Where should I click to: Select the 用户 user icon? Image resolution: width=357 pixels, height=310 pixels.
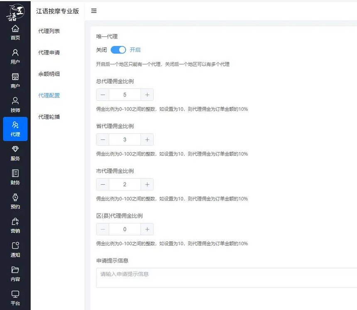[x=15, y=56]
